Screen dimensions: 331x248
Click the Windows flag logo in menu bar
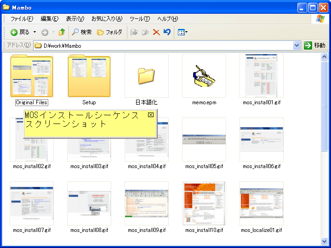pyautogui.click(x=320, y=19)
